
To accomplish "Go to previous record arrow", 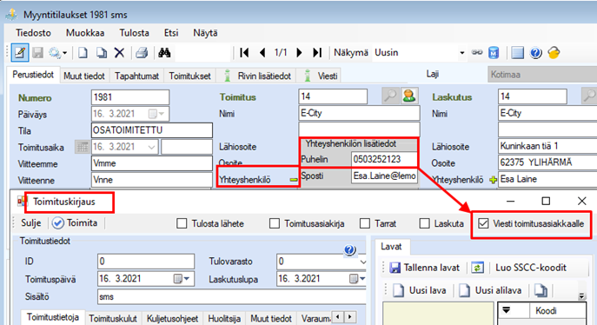I will tap(262, 52).
